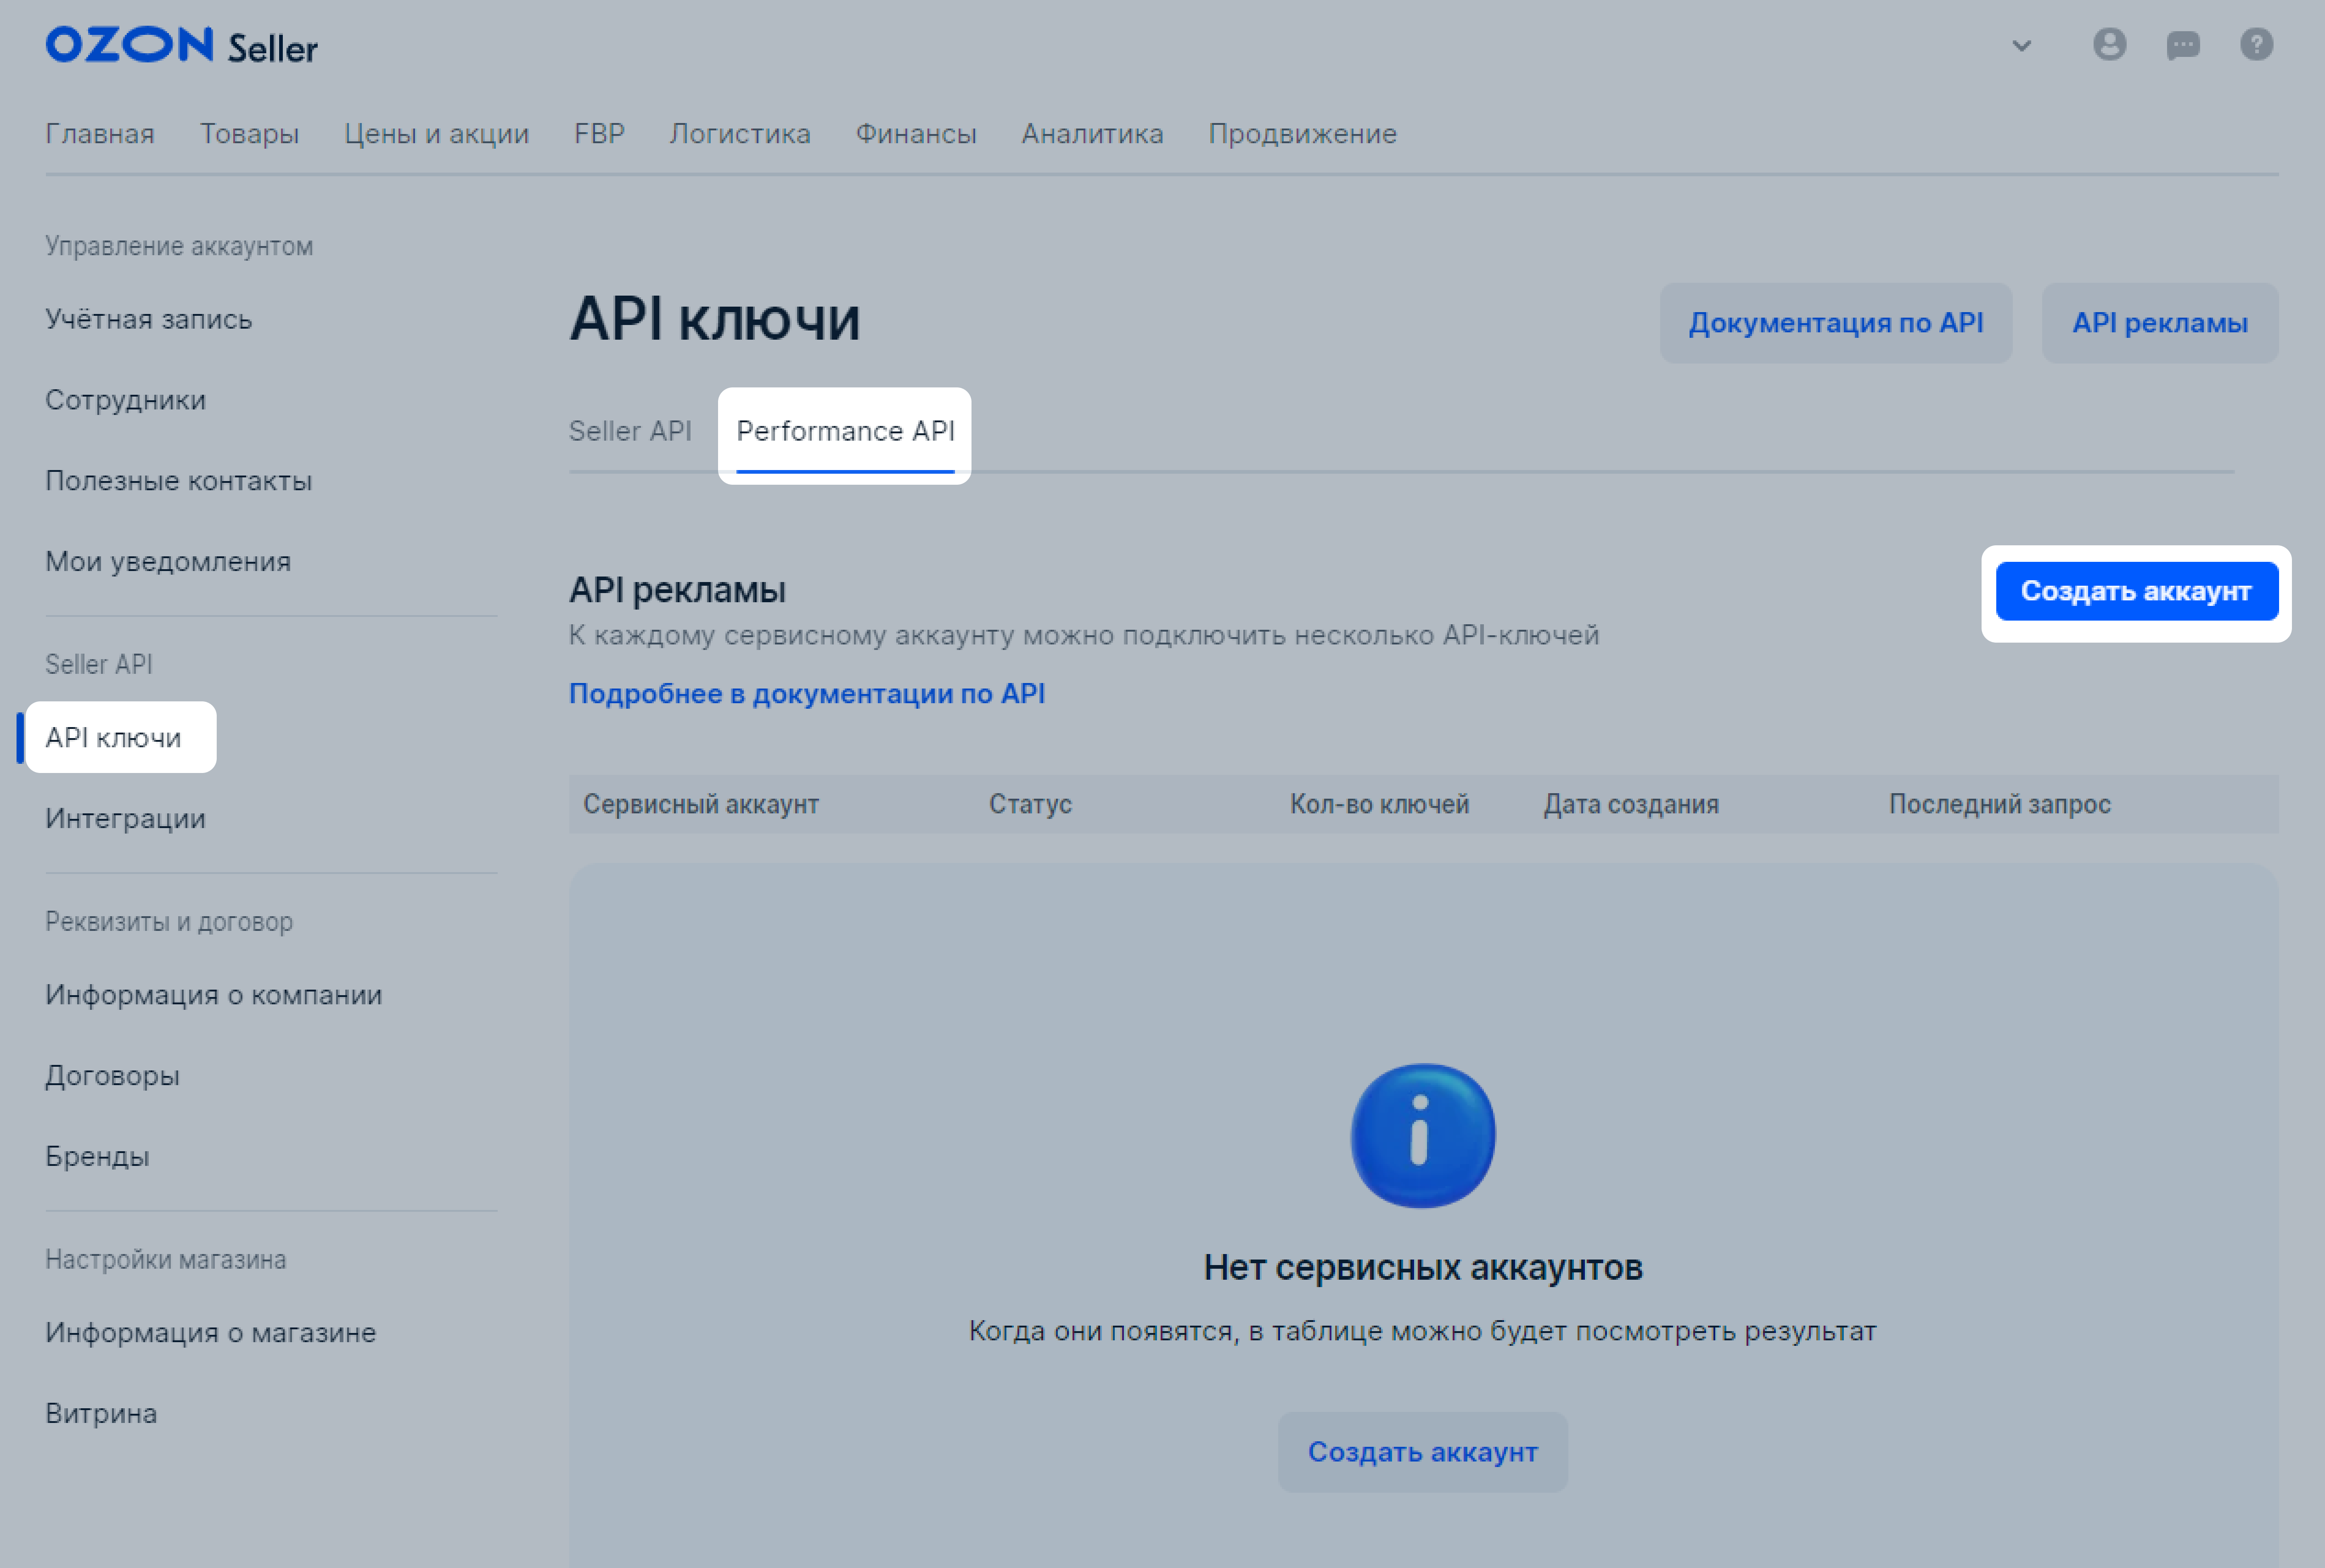Open the Логистика menu
This screenshot has width=2325, height=1568.
740,134
